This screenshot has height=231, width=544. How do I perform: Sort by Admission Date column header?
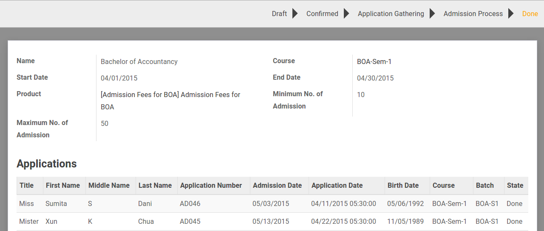[279, 186]
